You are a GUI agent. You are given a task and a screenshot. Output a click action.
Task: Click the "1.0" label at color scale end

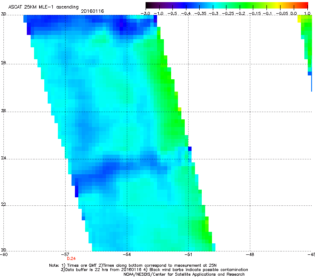[307, 14]
